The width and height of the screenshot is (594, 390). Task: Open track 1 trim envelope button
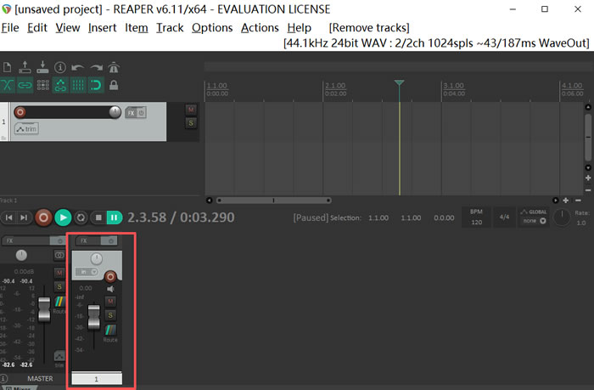click(26, 129)
